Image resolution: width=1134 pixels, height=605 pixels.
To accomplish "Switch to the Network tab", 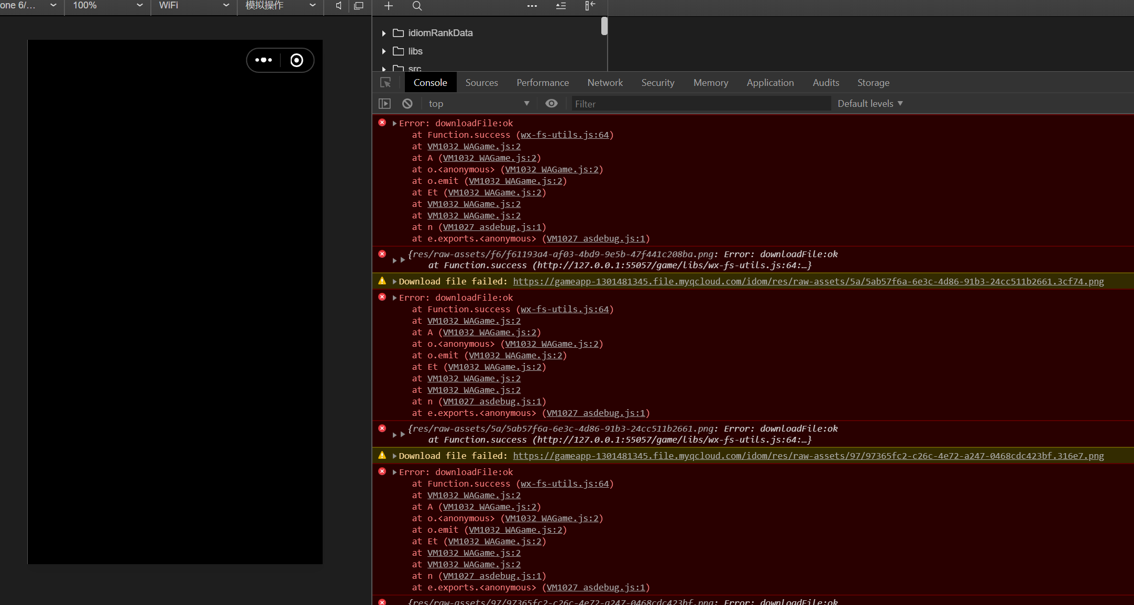I will [605, 83].
